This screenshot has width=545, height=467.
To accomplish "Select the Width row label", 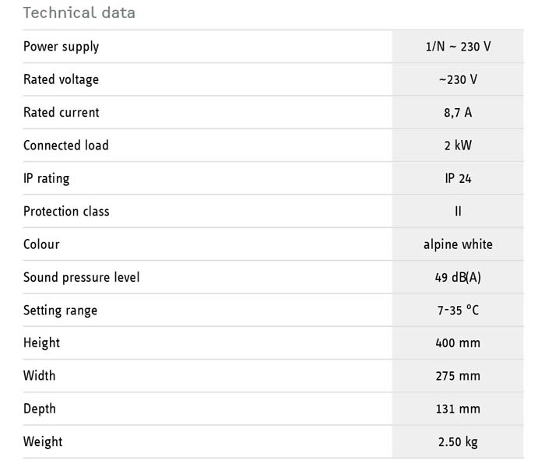I will 39,376.
